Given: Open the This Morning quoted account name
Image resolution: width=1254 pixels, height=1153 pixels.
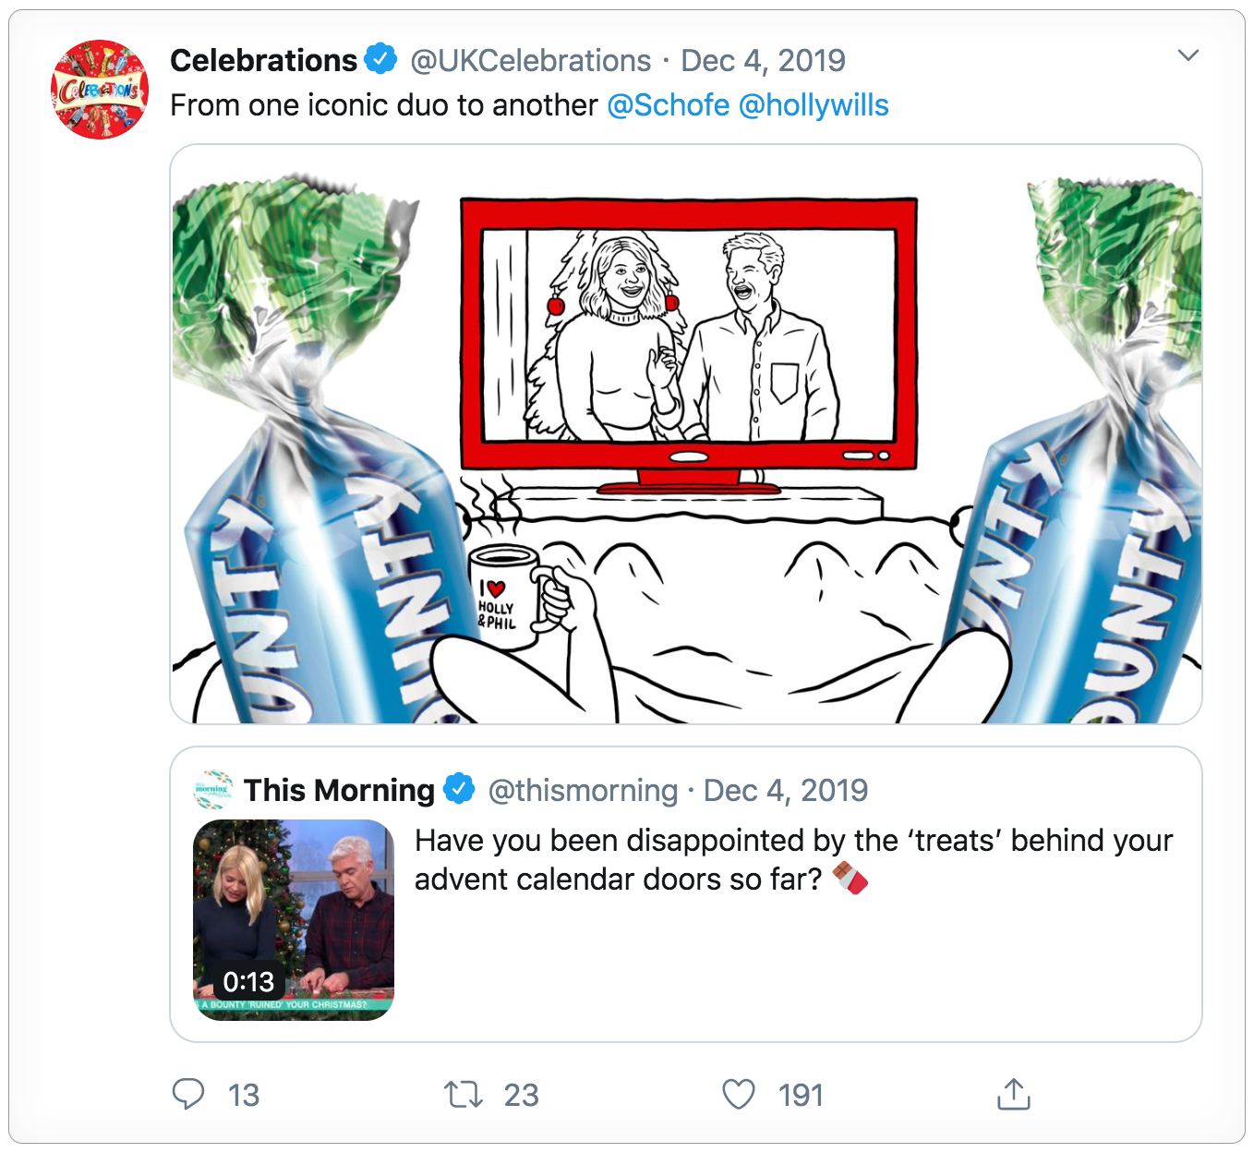Looking at the screenshot, I should tap(339, 790).
